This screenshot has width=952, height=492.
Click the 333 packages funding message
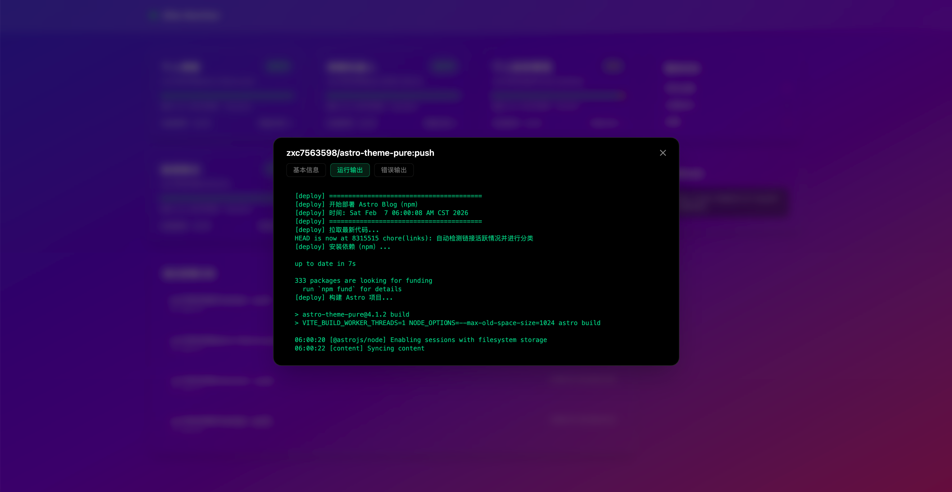[x=363, y=281]
